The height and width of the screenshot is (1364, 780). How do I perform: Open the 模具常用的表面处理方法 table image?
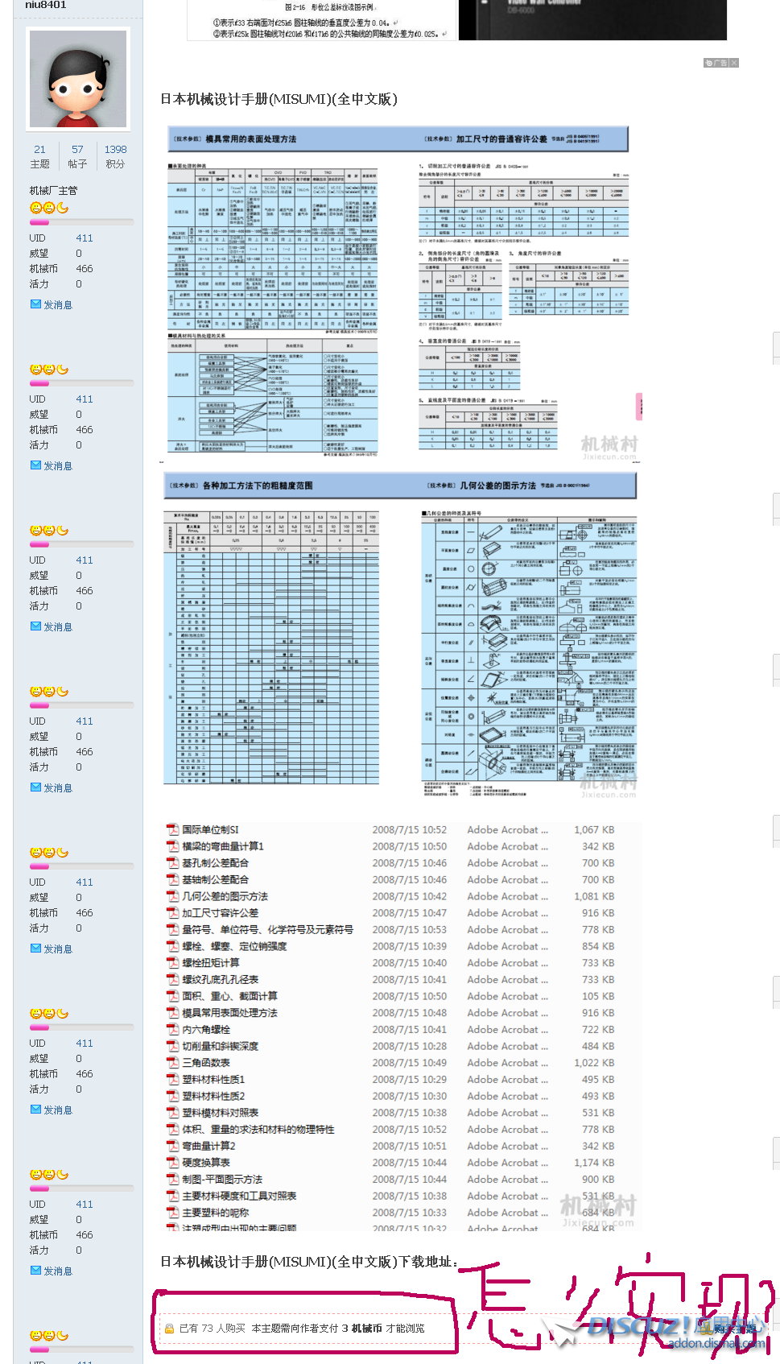point(398,294)
